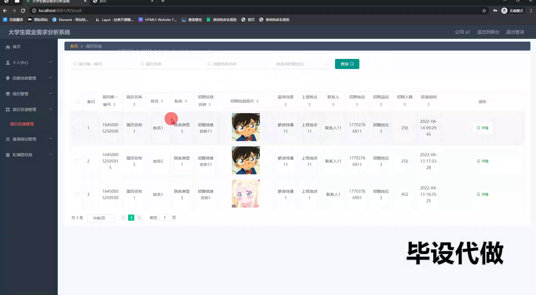Sort by 院系 column arrows
This screenshot has height=295, width=536.
tap(186, 101)
